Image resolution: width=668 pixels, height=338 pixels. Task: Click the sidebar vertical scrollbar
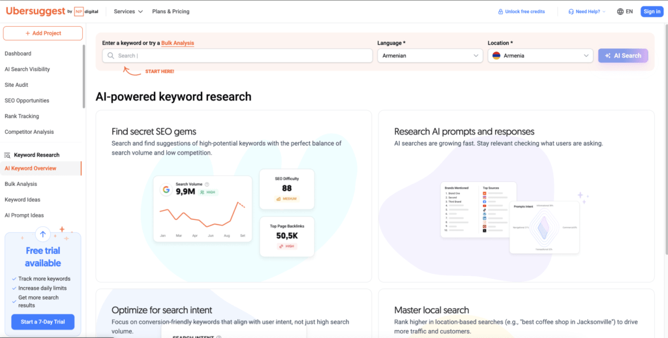(84, 77)
